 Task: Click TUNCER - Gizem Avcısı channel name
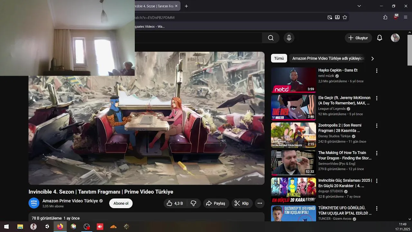coord(335,219)
